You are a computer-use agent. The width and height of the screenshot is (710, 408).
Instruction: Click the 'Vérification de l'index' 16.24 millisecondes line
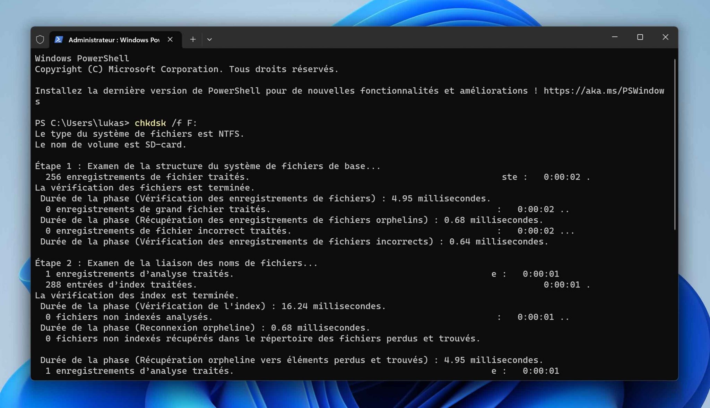(213, 306)
